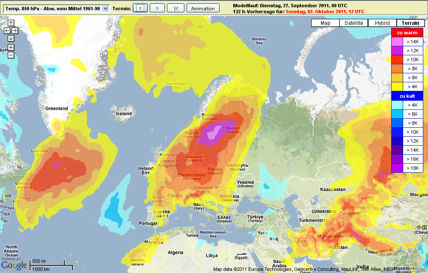Click the Portugal label on map
Image resolution: width=428 pixels, height=273 pixels.
[x=148, y=223]
